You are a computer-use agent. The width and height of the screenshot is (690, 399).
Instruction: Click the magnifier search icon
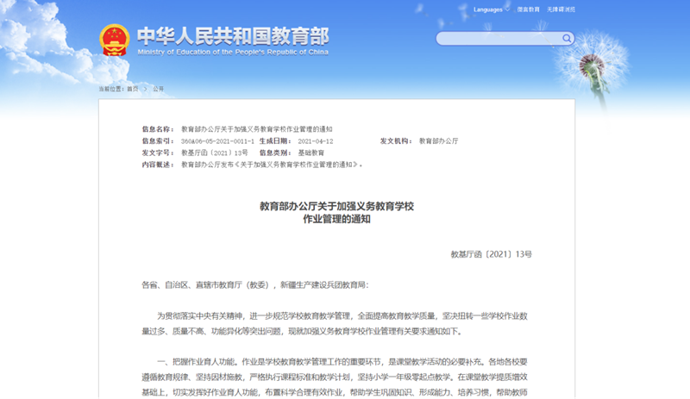pos(567,38)
